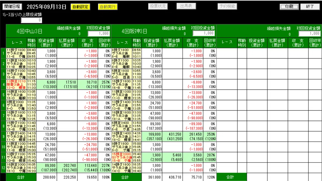Select Nakayama race 6 cell 9頭芝2000
The width and height of the screenshot is (322, 181).
16,105
